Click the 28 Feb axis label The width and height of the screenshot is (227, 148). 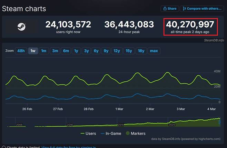coord(89,109)
